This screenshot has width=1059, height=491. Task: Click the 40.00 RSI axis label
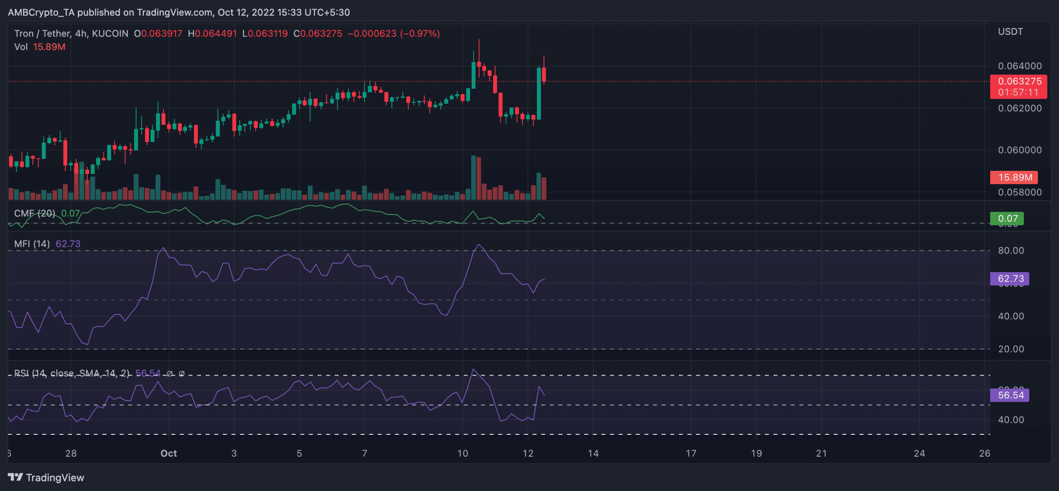(1011, 420)
